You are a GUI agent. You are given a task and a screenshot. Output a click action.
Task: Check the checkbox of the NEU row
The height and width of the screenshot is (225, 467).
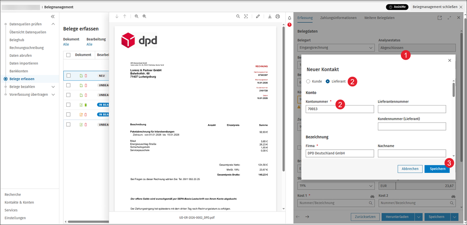(68, 75)
